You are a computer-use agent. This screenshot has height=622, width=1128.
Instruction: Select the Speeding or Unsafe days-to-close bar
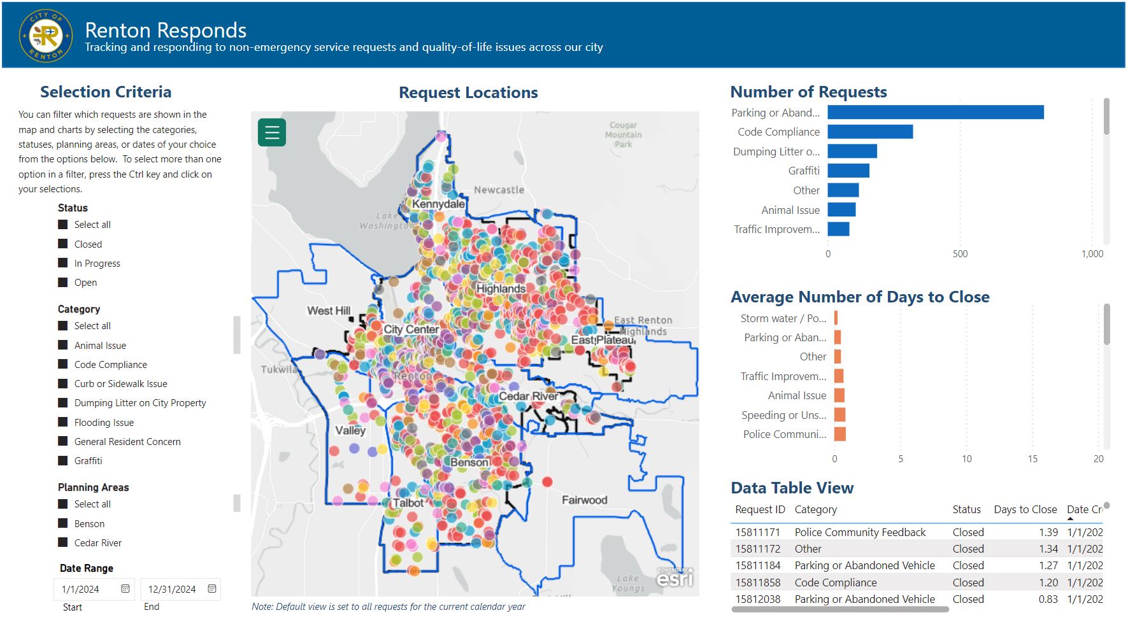(839, 414)
